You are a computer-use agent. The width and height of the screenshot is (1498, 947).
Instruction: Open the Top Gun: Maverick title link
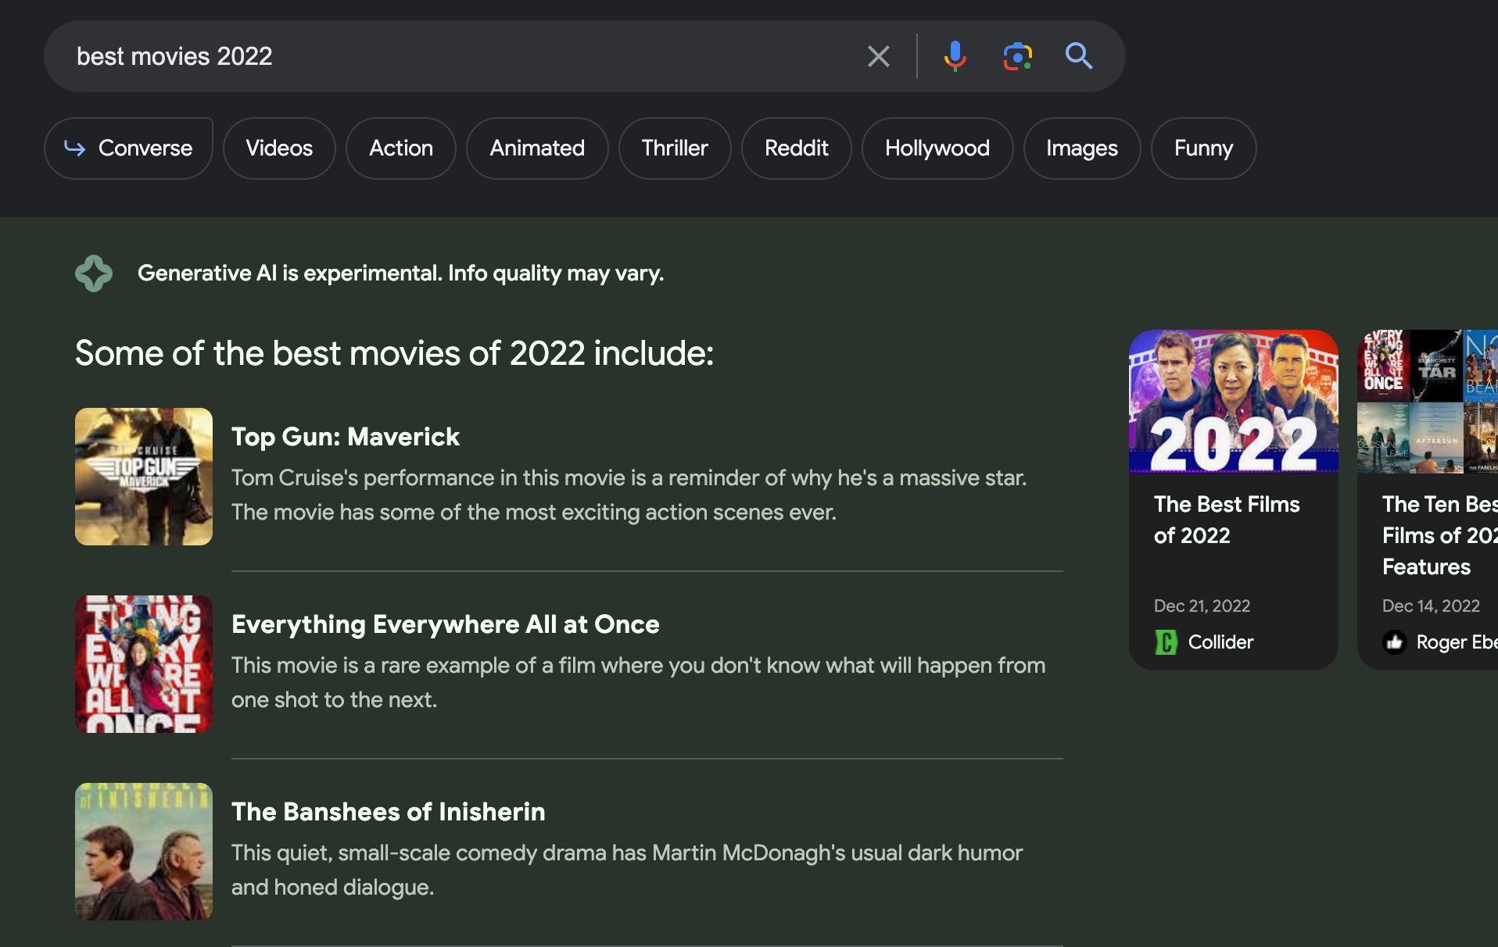pyautogui.click(x=346, y=437)
